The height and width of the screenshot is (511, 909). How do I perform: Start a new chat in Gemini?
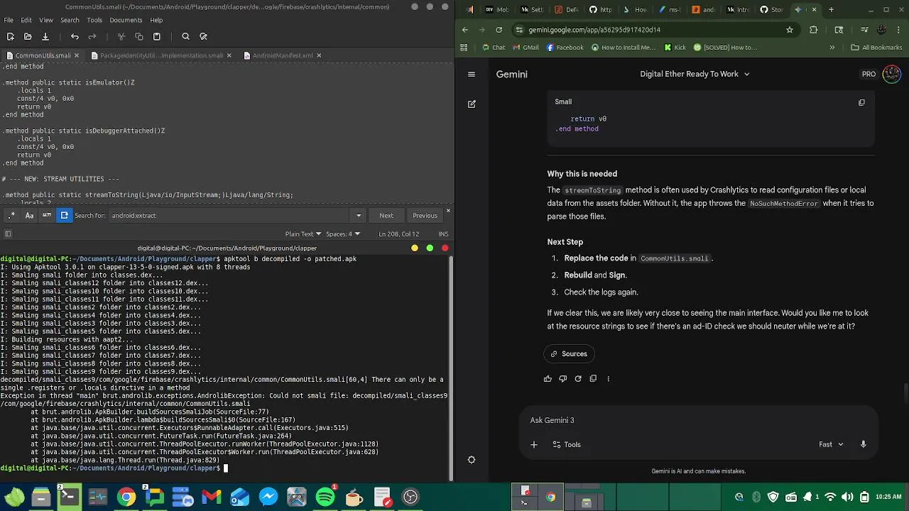coord(472,104)
